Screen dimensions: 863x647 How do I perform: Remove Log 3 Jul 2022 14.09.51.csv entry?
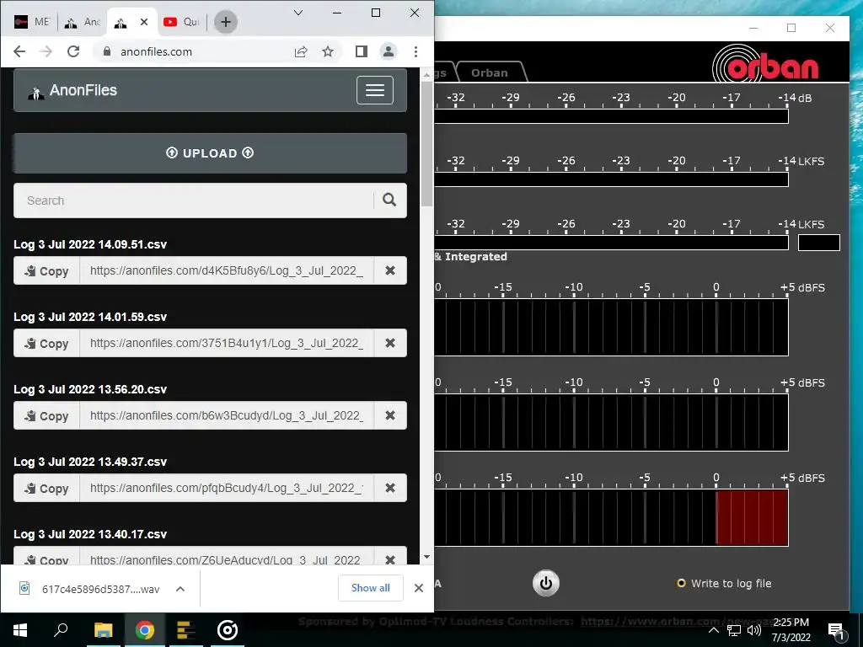pos(390,270)
